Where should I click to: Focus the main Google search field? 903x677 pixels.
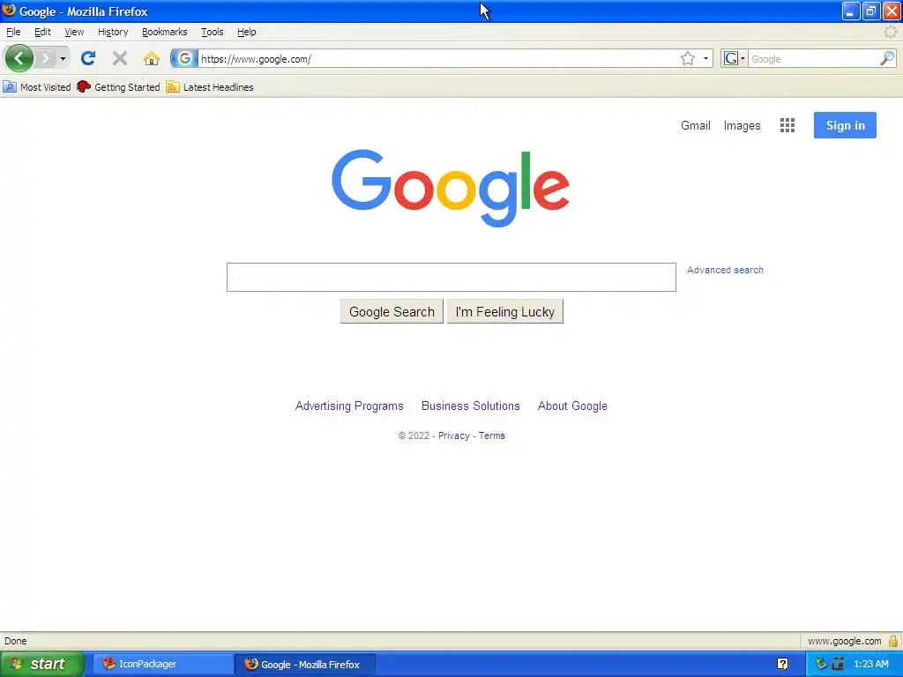pyautogui.click(x=451, y=277)
